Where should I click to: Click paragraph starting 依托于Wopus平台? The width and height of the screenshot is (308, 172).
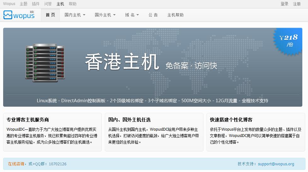[255, 136]
